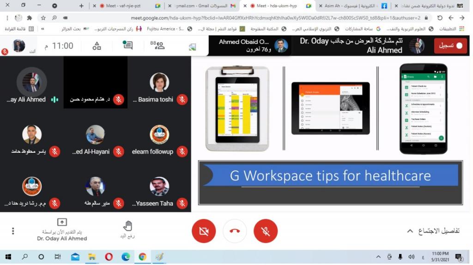
Task: Open Opera browser from the taskbar
Action: tap(109, 257)
